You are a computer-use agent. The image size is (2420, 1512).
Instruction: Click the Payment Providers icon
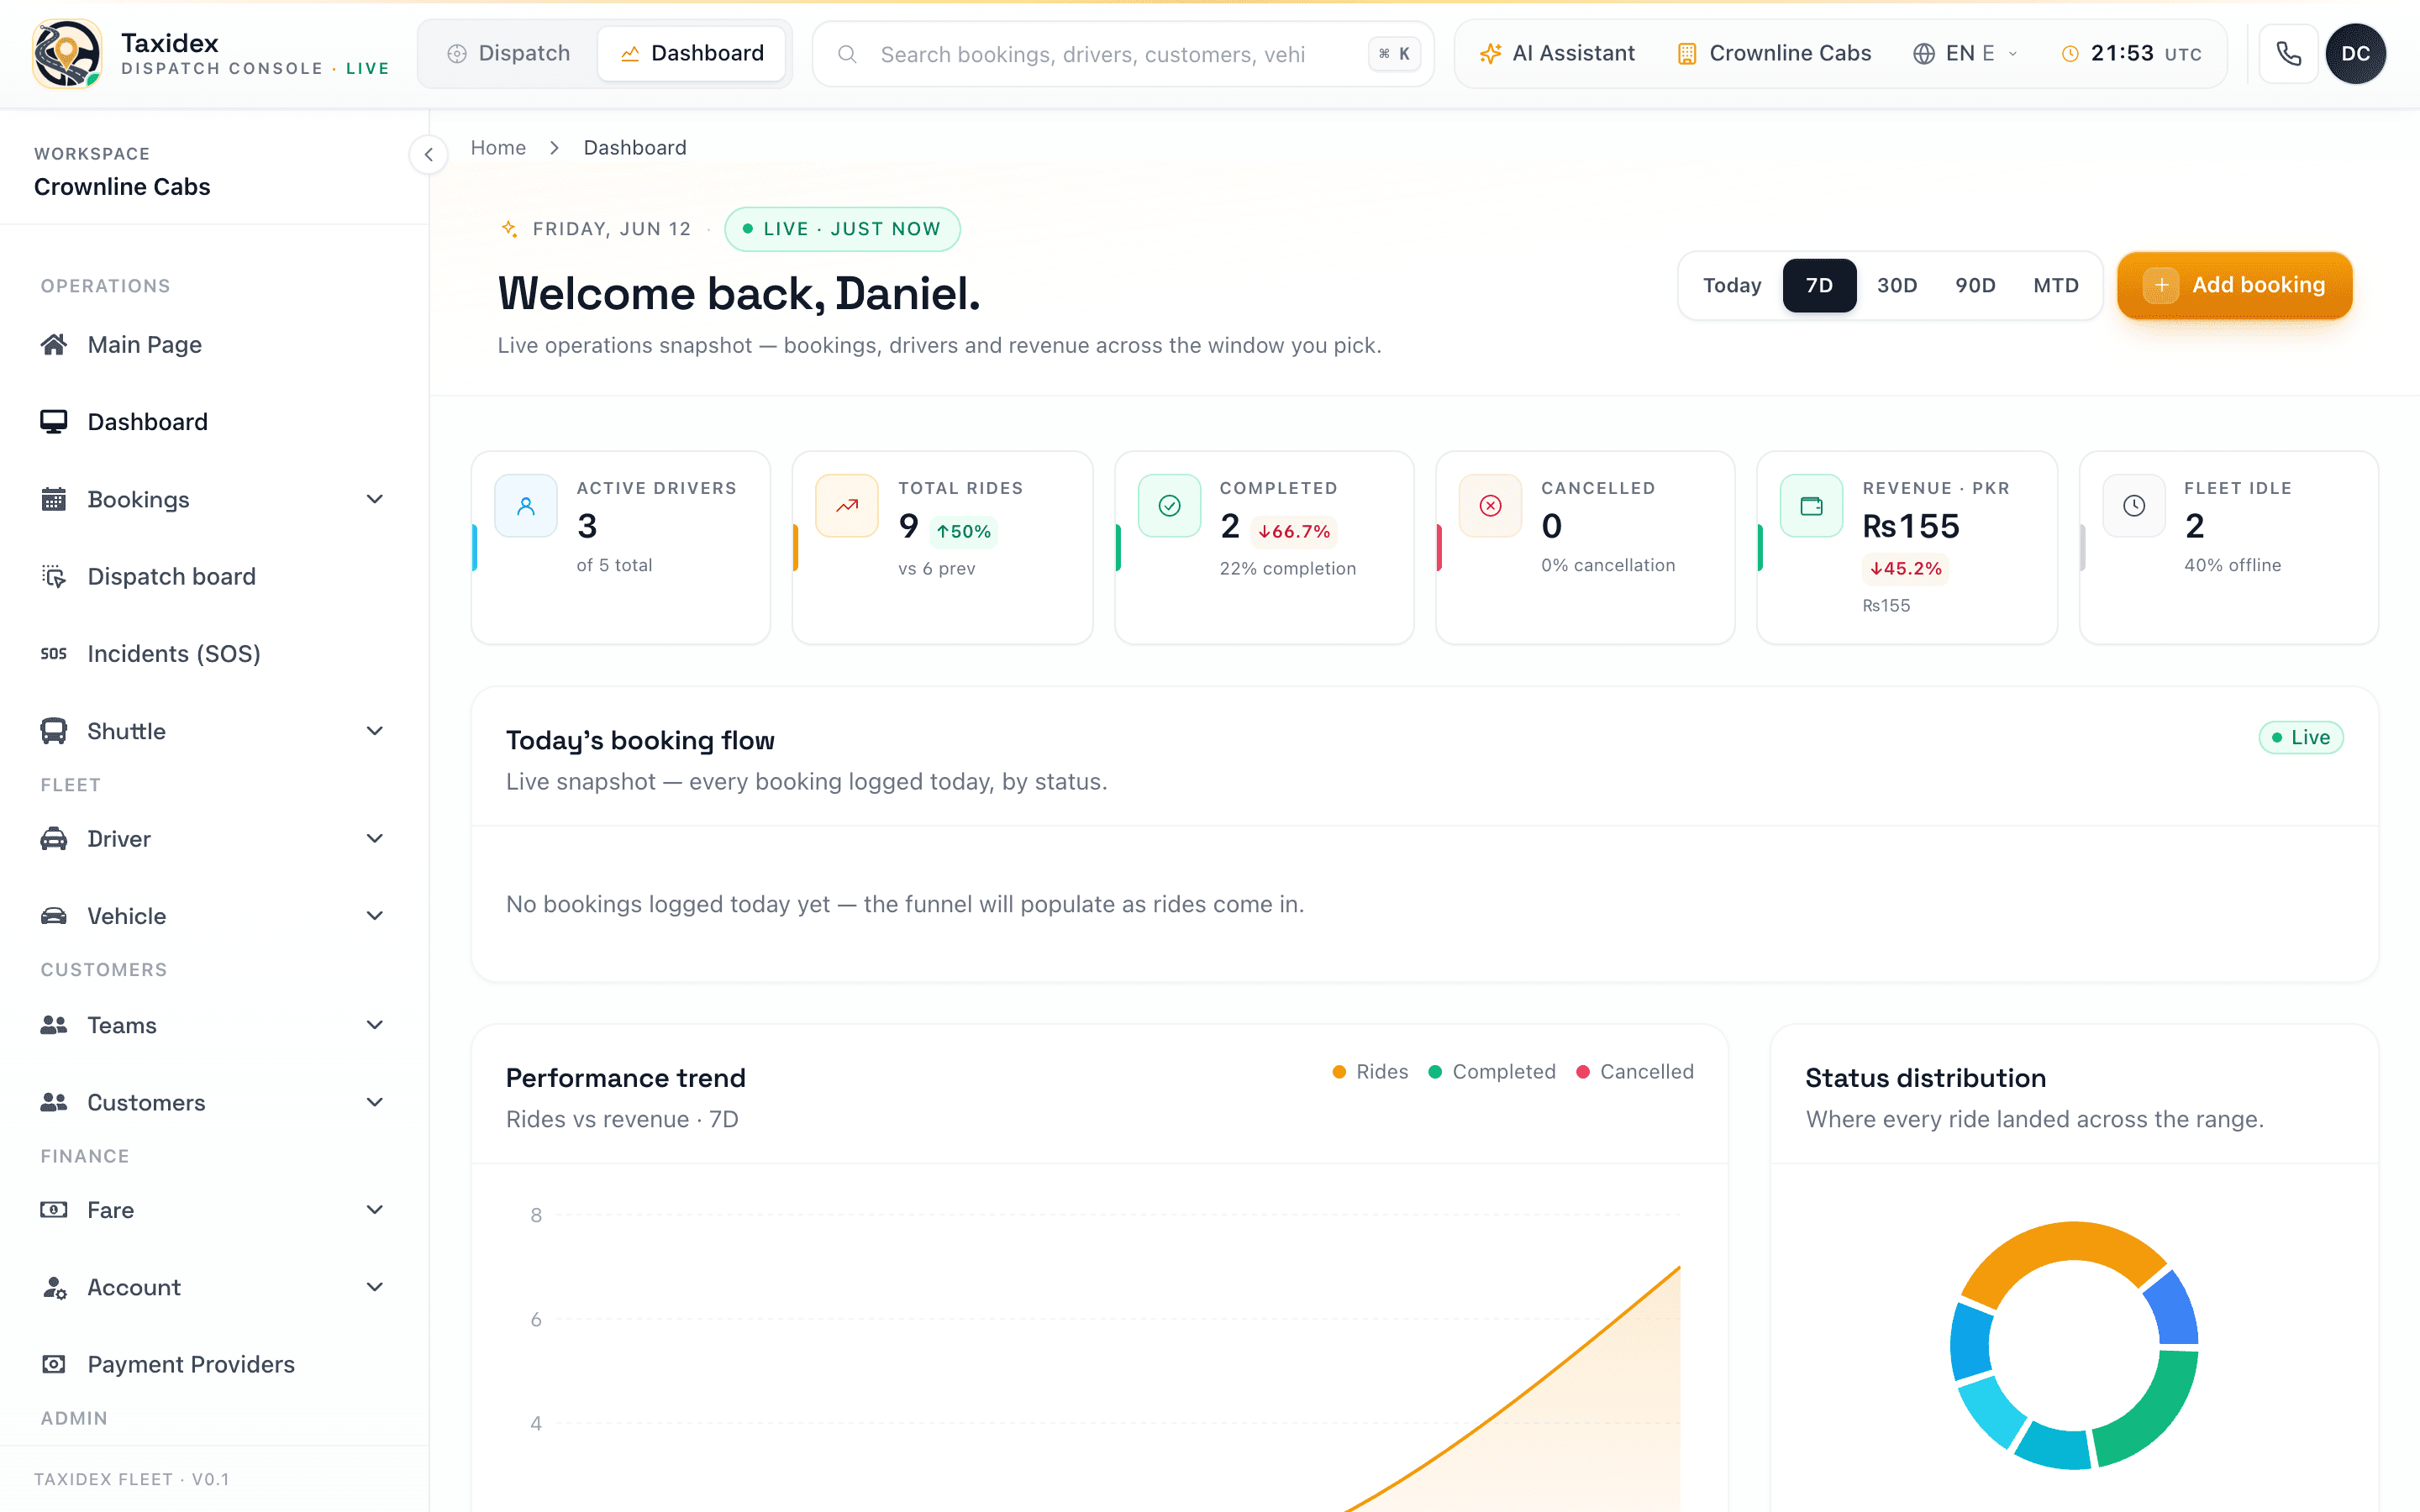[54, 1364]
